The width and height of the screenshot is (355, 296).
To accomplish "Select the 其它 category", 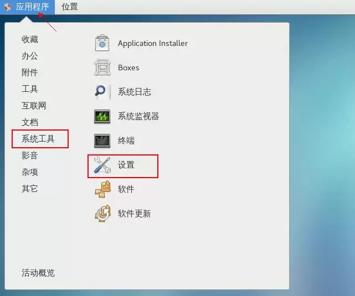I will tap(30, 189).
